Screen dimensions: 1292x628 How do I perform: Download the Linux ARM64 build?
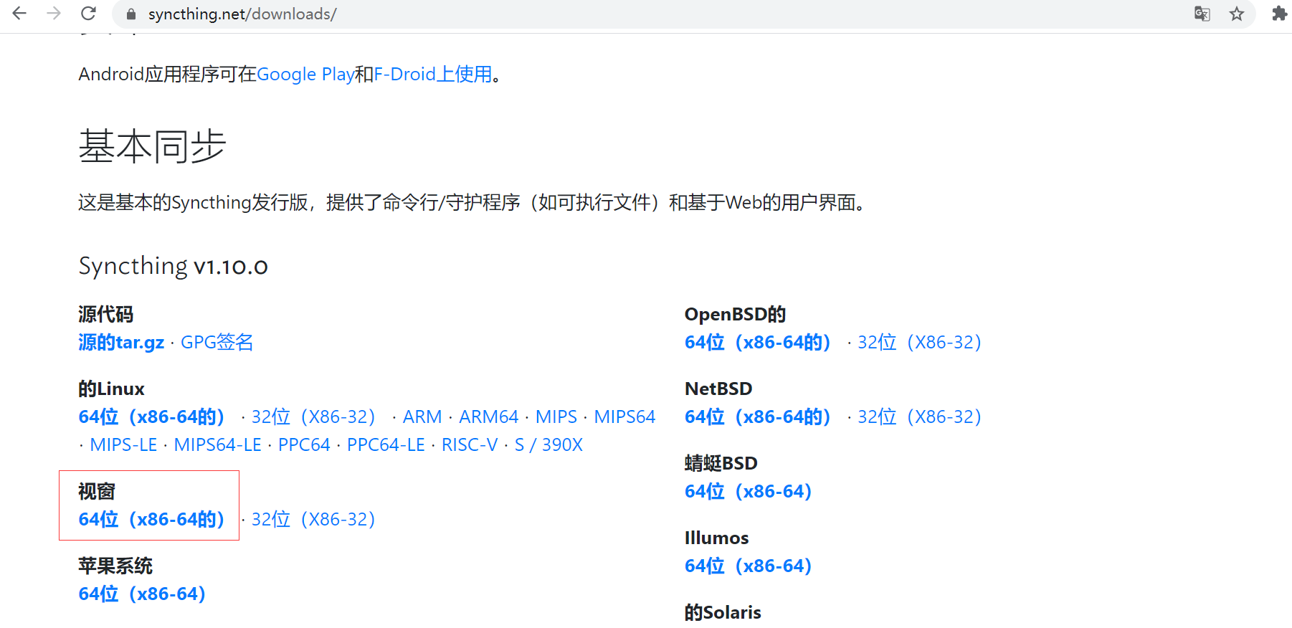click(x=488, y=417)
